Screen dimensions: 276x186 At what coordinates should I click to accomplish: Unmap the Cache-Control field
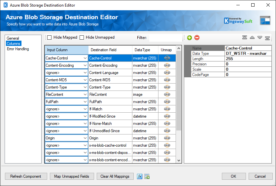[167, 58]
